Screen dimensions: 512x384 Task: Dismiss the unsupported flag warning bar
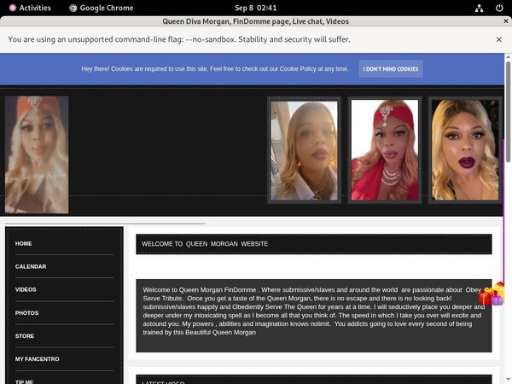(499, 39)
